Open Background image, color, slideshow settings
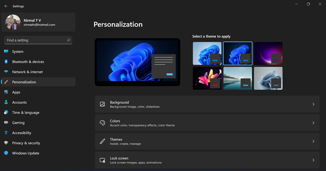 207,104
